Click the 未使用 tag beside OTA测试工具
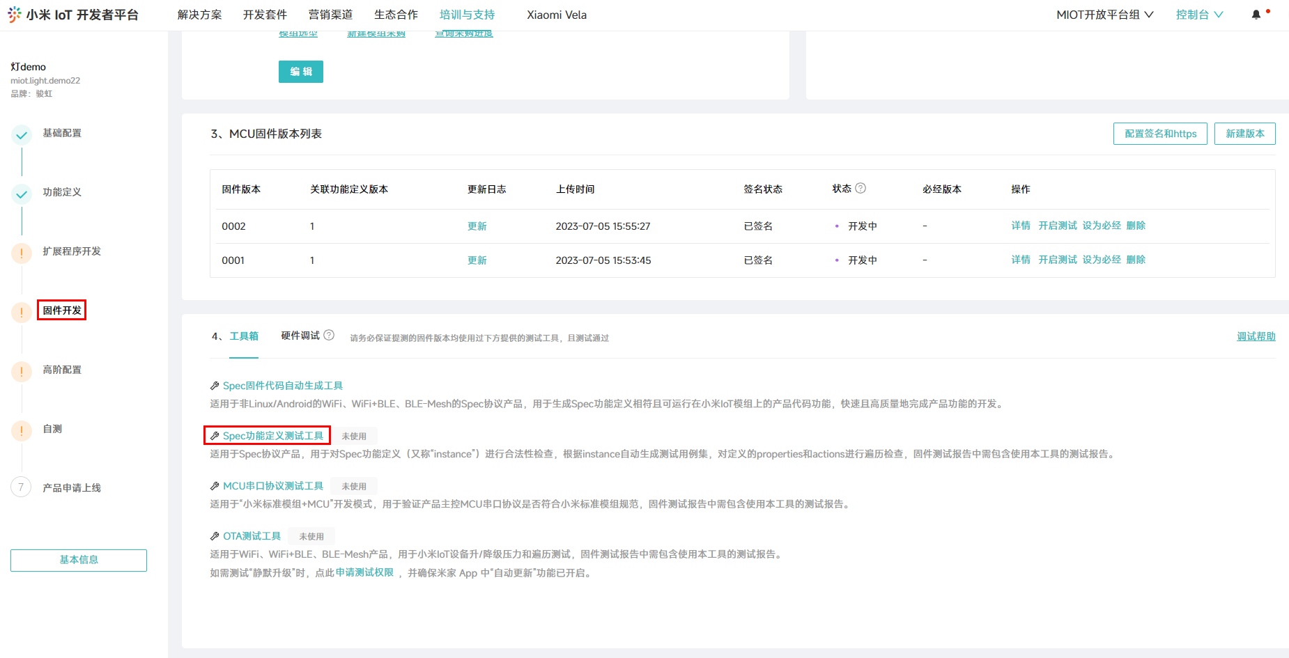The width and height of the screenshot is (1289, 658). [x=311, y=536]
